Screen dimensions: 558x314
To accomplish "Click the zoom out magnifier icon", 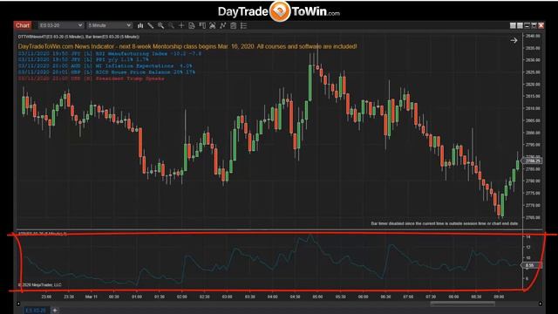I will [171, 25].
